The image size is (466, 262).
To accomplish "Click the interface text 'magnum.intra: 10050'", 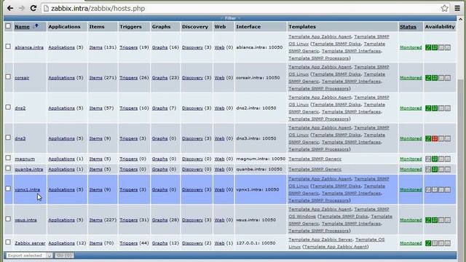I will coord(261,159).
